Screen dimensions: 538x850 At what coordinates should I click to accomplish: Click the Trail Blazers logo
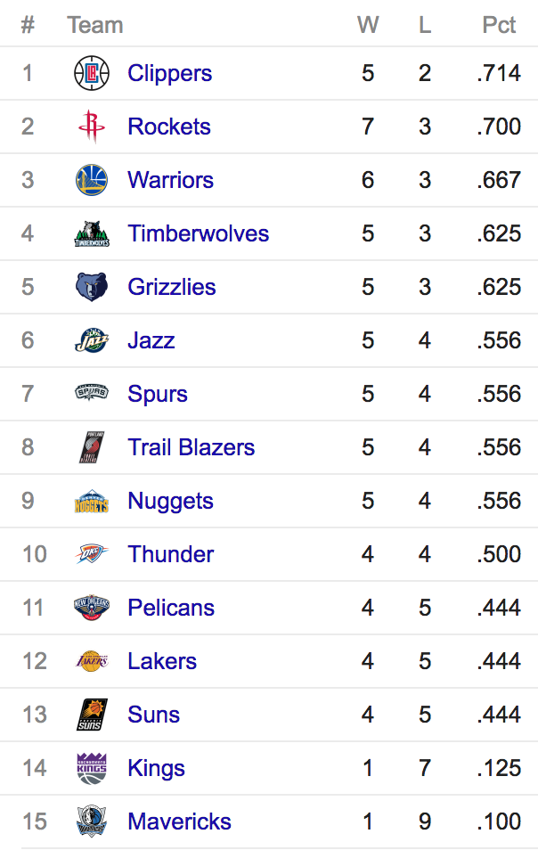(x=92, y=447)
